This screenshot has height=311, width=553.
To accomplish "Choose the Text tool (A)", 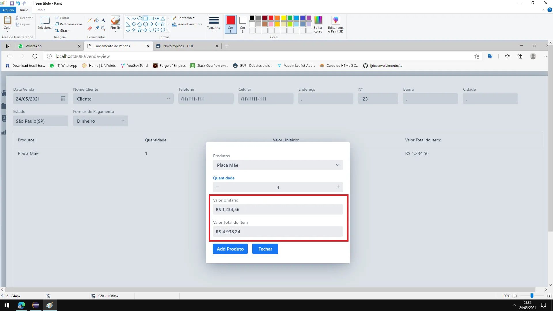I will tap(103, 20).
